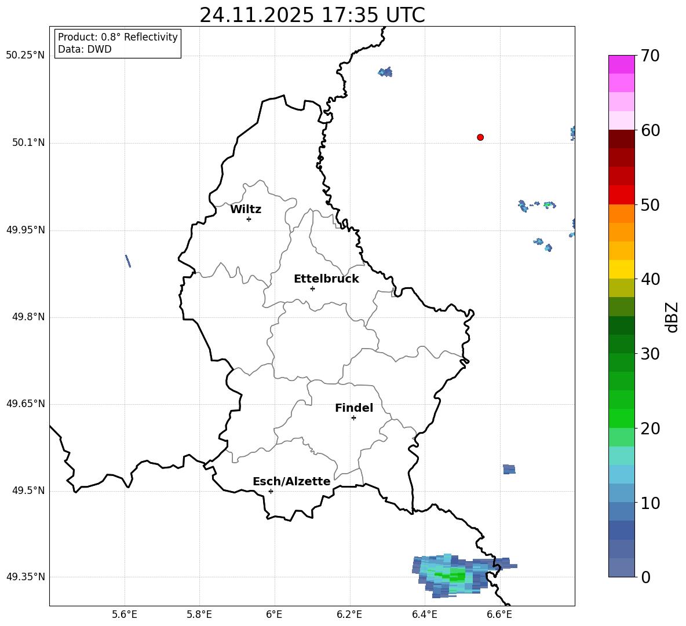Click the 6°E longitude label
The image size is (686, 626).
pyautogui.click(x=274, y=614)
